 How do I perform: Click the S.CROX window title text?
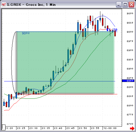coord(31,5)
